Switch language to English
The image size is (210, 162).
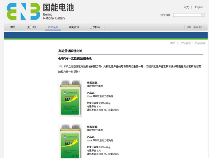coord(199,7)
